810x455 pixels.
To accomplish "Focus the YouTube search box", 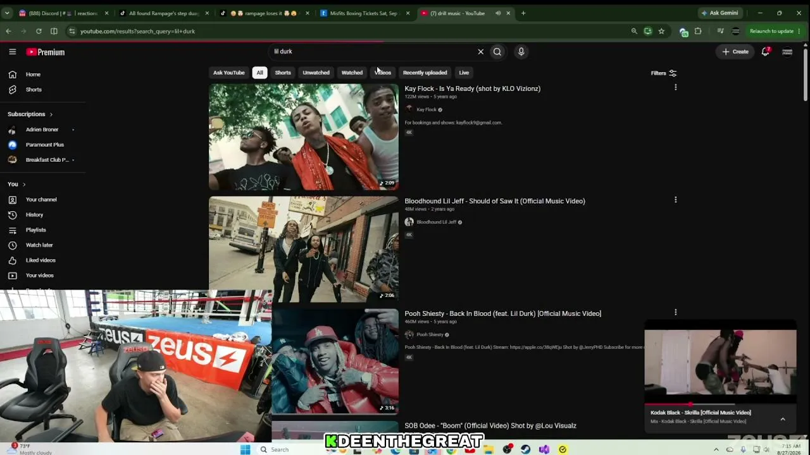I will [x=373, y=52].
